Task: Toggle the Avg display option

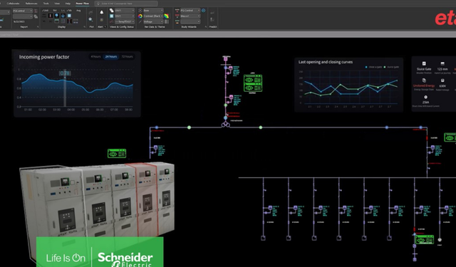Action: coord(78,11)
